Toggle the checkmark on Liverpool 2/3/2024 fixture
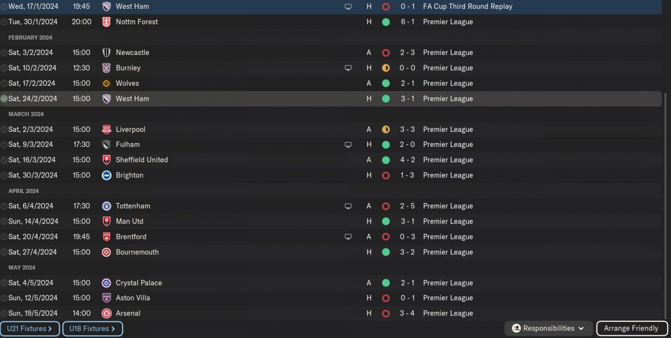The width and height of the screenshot is (671, 338). [x=4, y=130]
